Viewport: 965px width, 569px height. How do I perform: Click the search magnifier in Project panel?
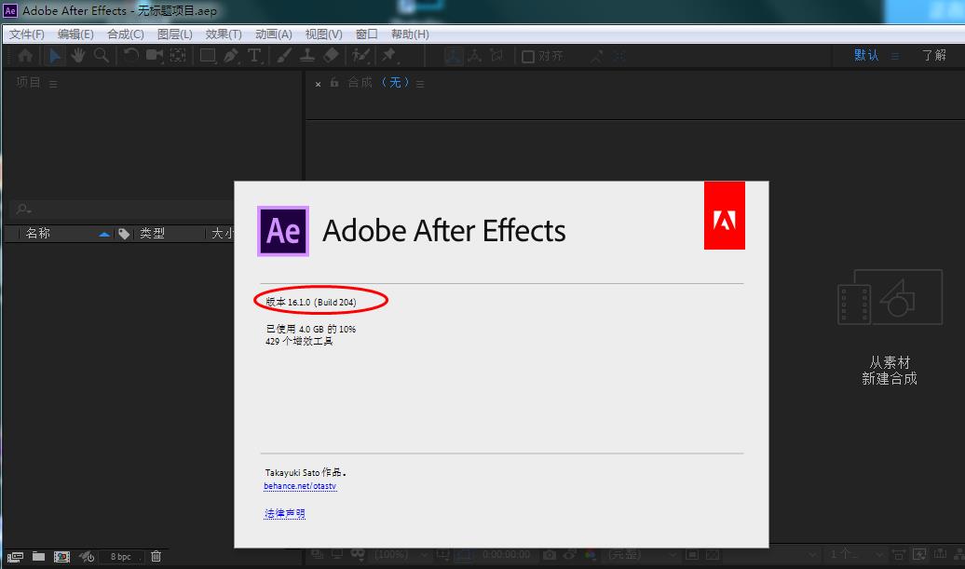pos(23,210)
